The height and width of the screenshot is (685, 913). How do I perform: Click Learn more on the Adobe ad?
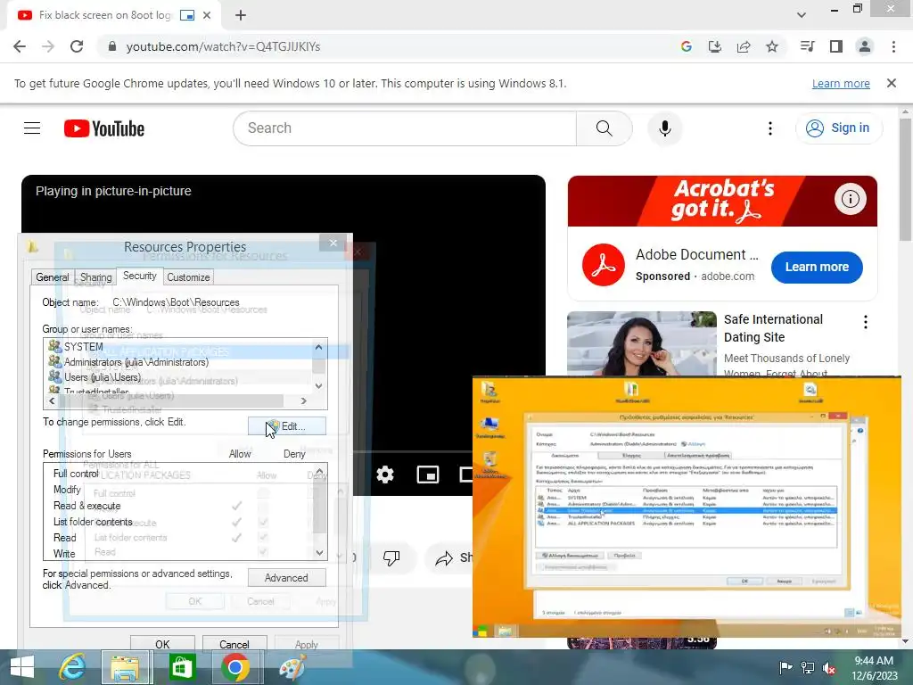[x=817, y=267]
